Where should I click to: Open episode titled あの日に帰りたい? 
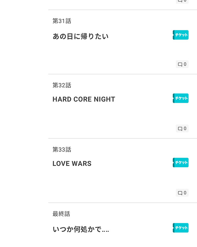point(80,36)
